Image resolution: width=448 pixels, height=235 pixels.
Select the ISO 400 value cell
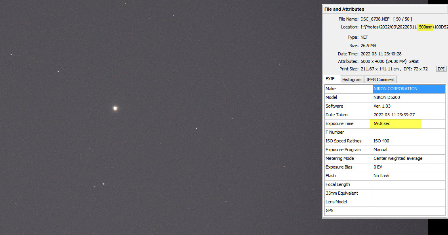pyautogui.click(x=409, y=141)
